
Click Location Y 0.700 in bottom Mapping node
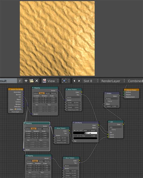tap(30, 168)
